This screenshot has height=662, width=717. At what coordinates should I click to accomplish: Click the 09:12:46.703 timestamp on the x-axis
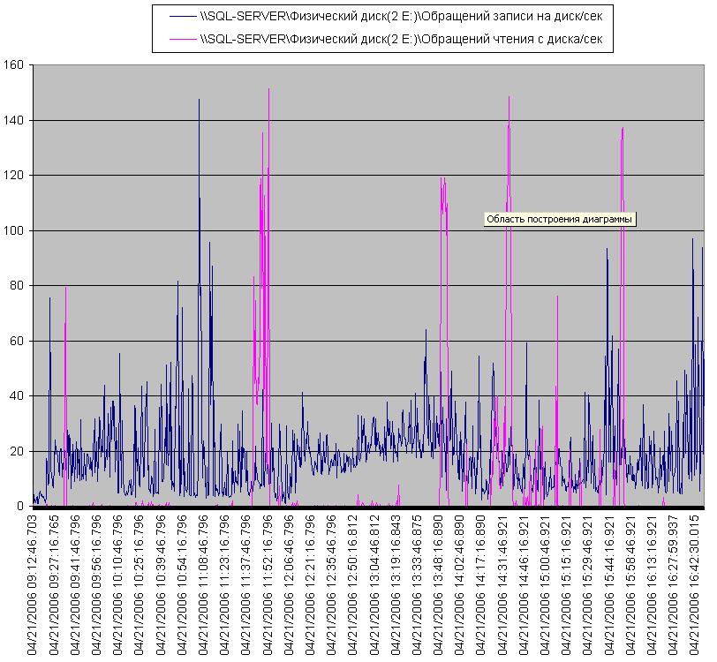34,584
